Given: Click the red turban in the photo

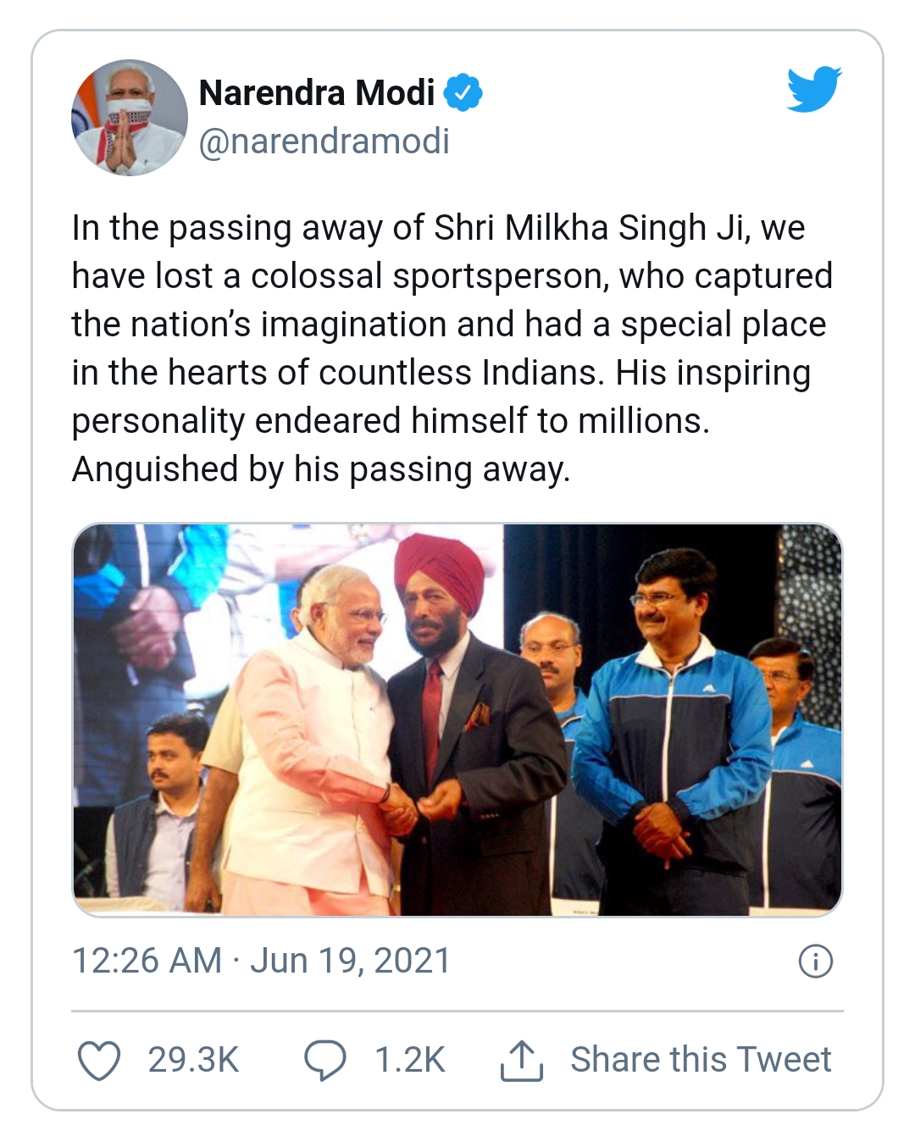Looking at the screenshot, I should point(441,566).
